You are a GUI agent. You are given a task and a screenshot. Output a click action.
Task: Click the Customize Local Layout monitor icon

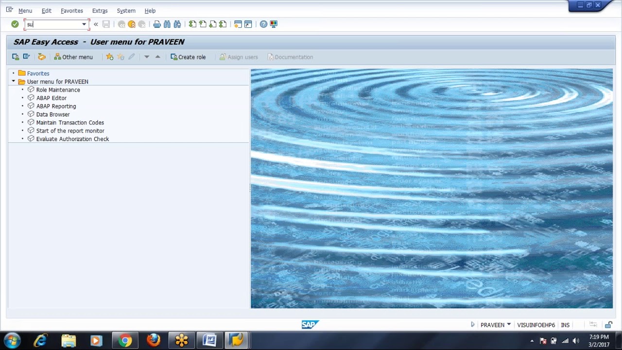274,24
